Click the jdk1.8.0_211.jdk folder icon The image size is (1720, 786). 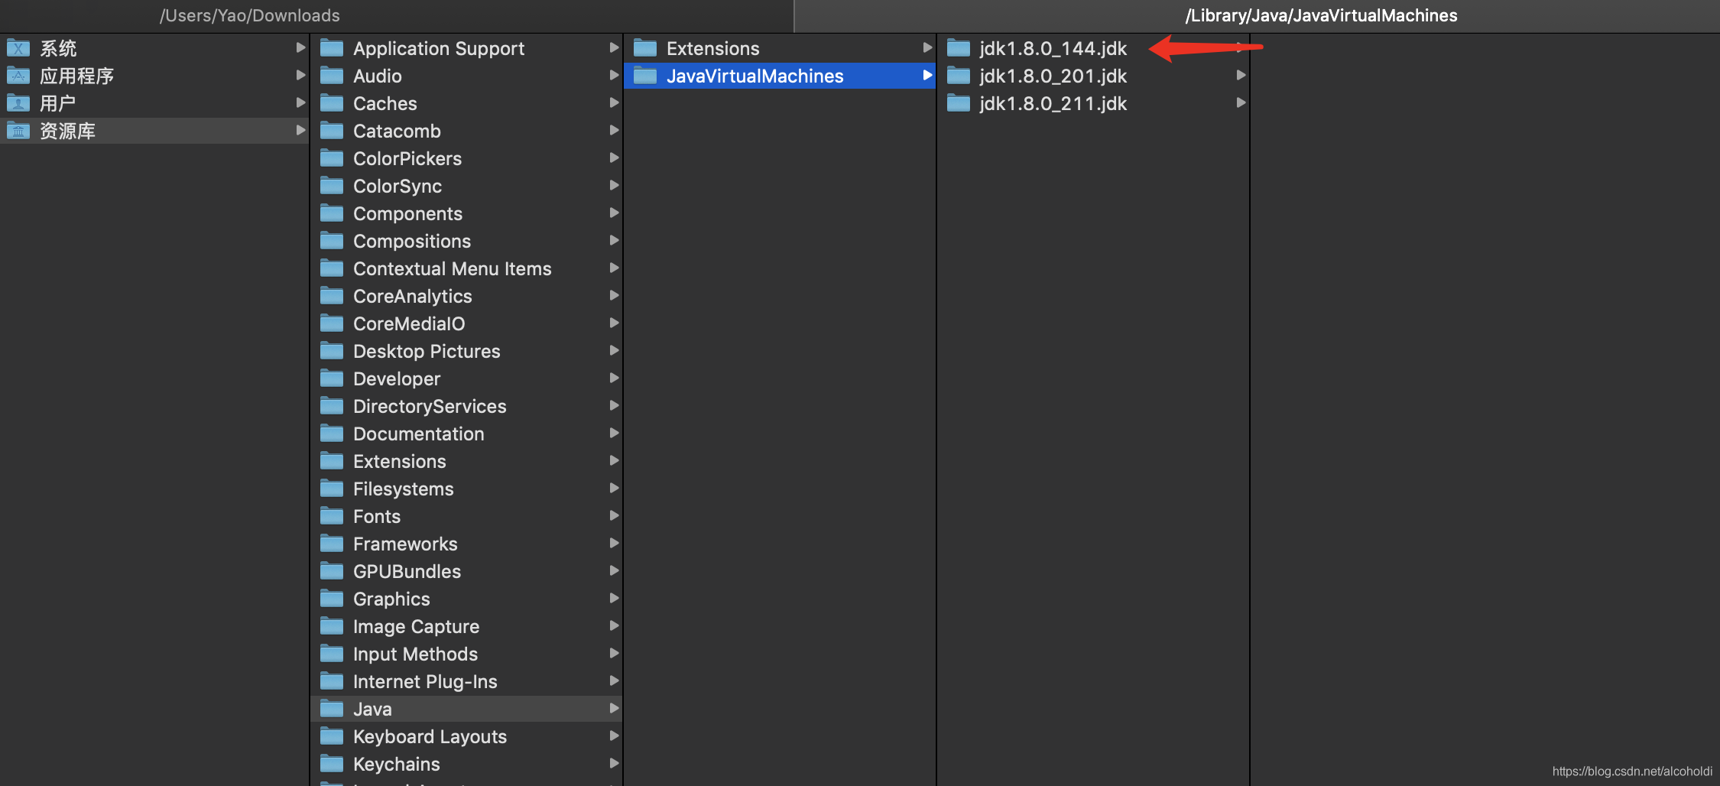point(959,103)
